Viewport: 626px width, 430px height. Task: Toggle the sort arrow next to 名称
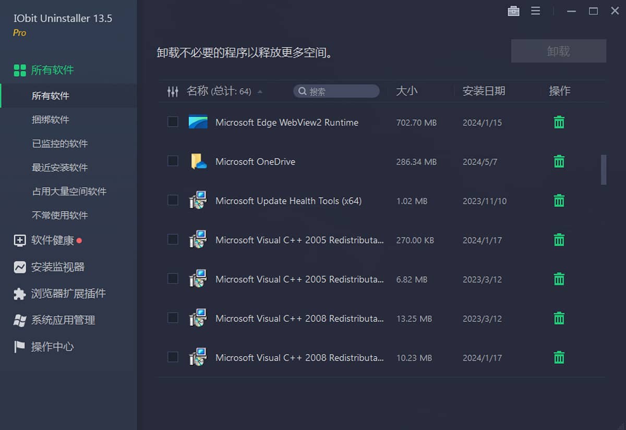click(261, 92)
